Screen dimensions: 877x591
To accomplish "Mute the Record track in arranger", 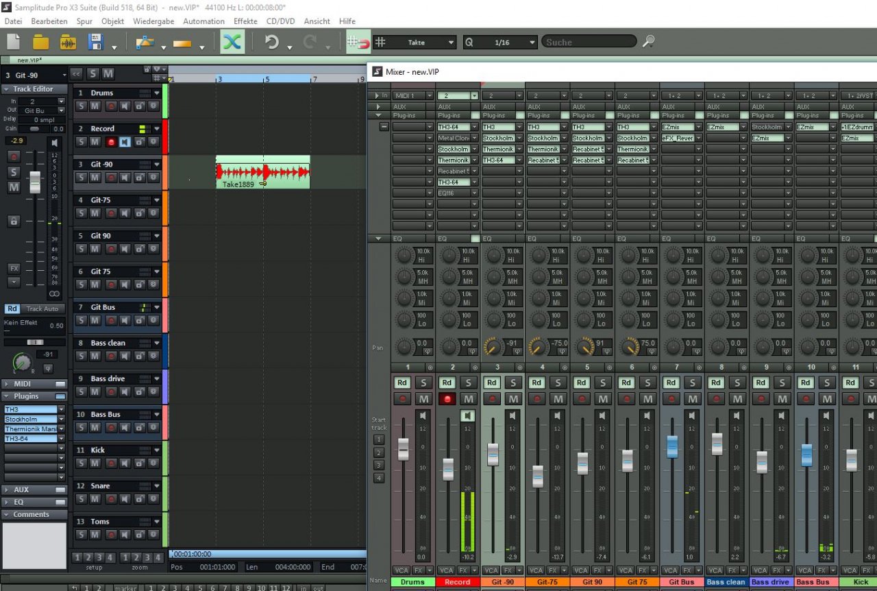I will click(95, 142).
